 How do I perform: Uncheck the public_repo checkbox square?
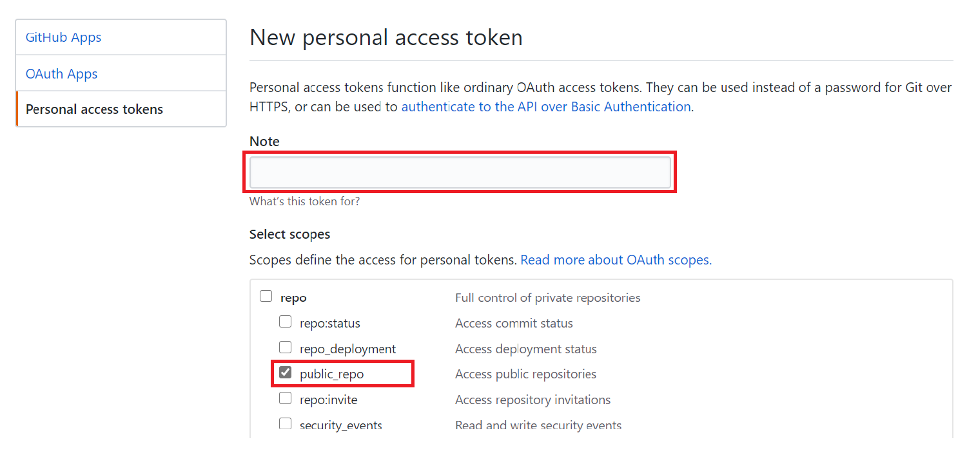point(285,373)
